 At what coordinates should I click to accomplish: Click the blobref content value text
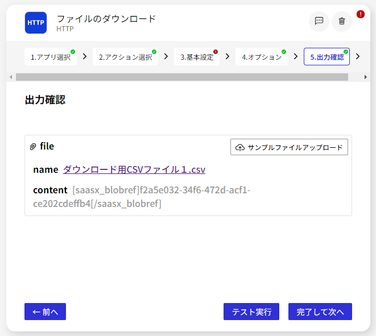pyautogui.click(x=142, y=197)
